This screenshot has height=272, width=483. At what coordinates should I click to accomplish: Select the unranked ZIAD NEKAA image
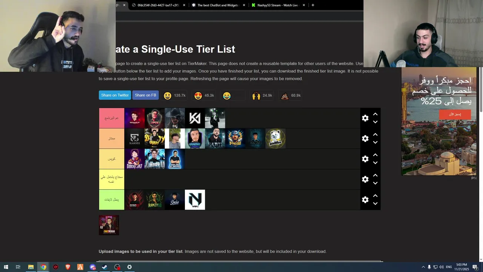click(x=109, y=225)
